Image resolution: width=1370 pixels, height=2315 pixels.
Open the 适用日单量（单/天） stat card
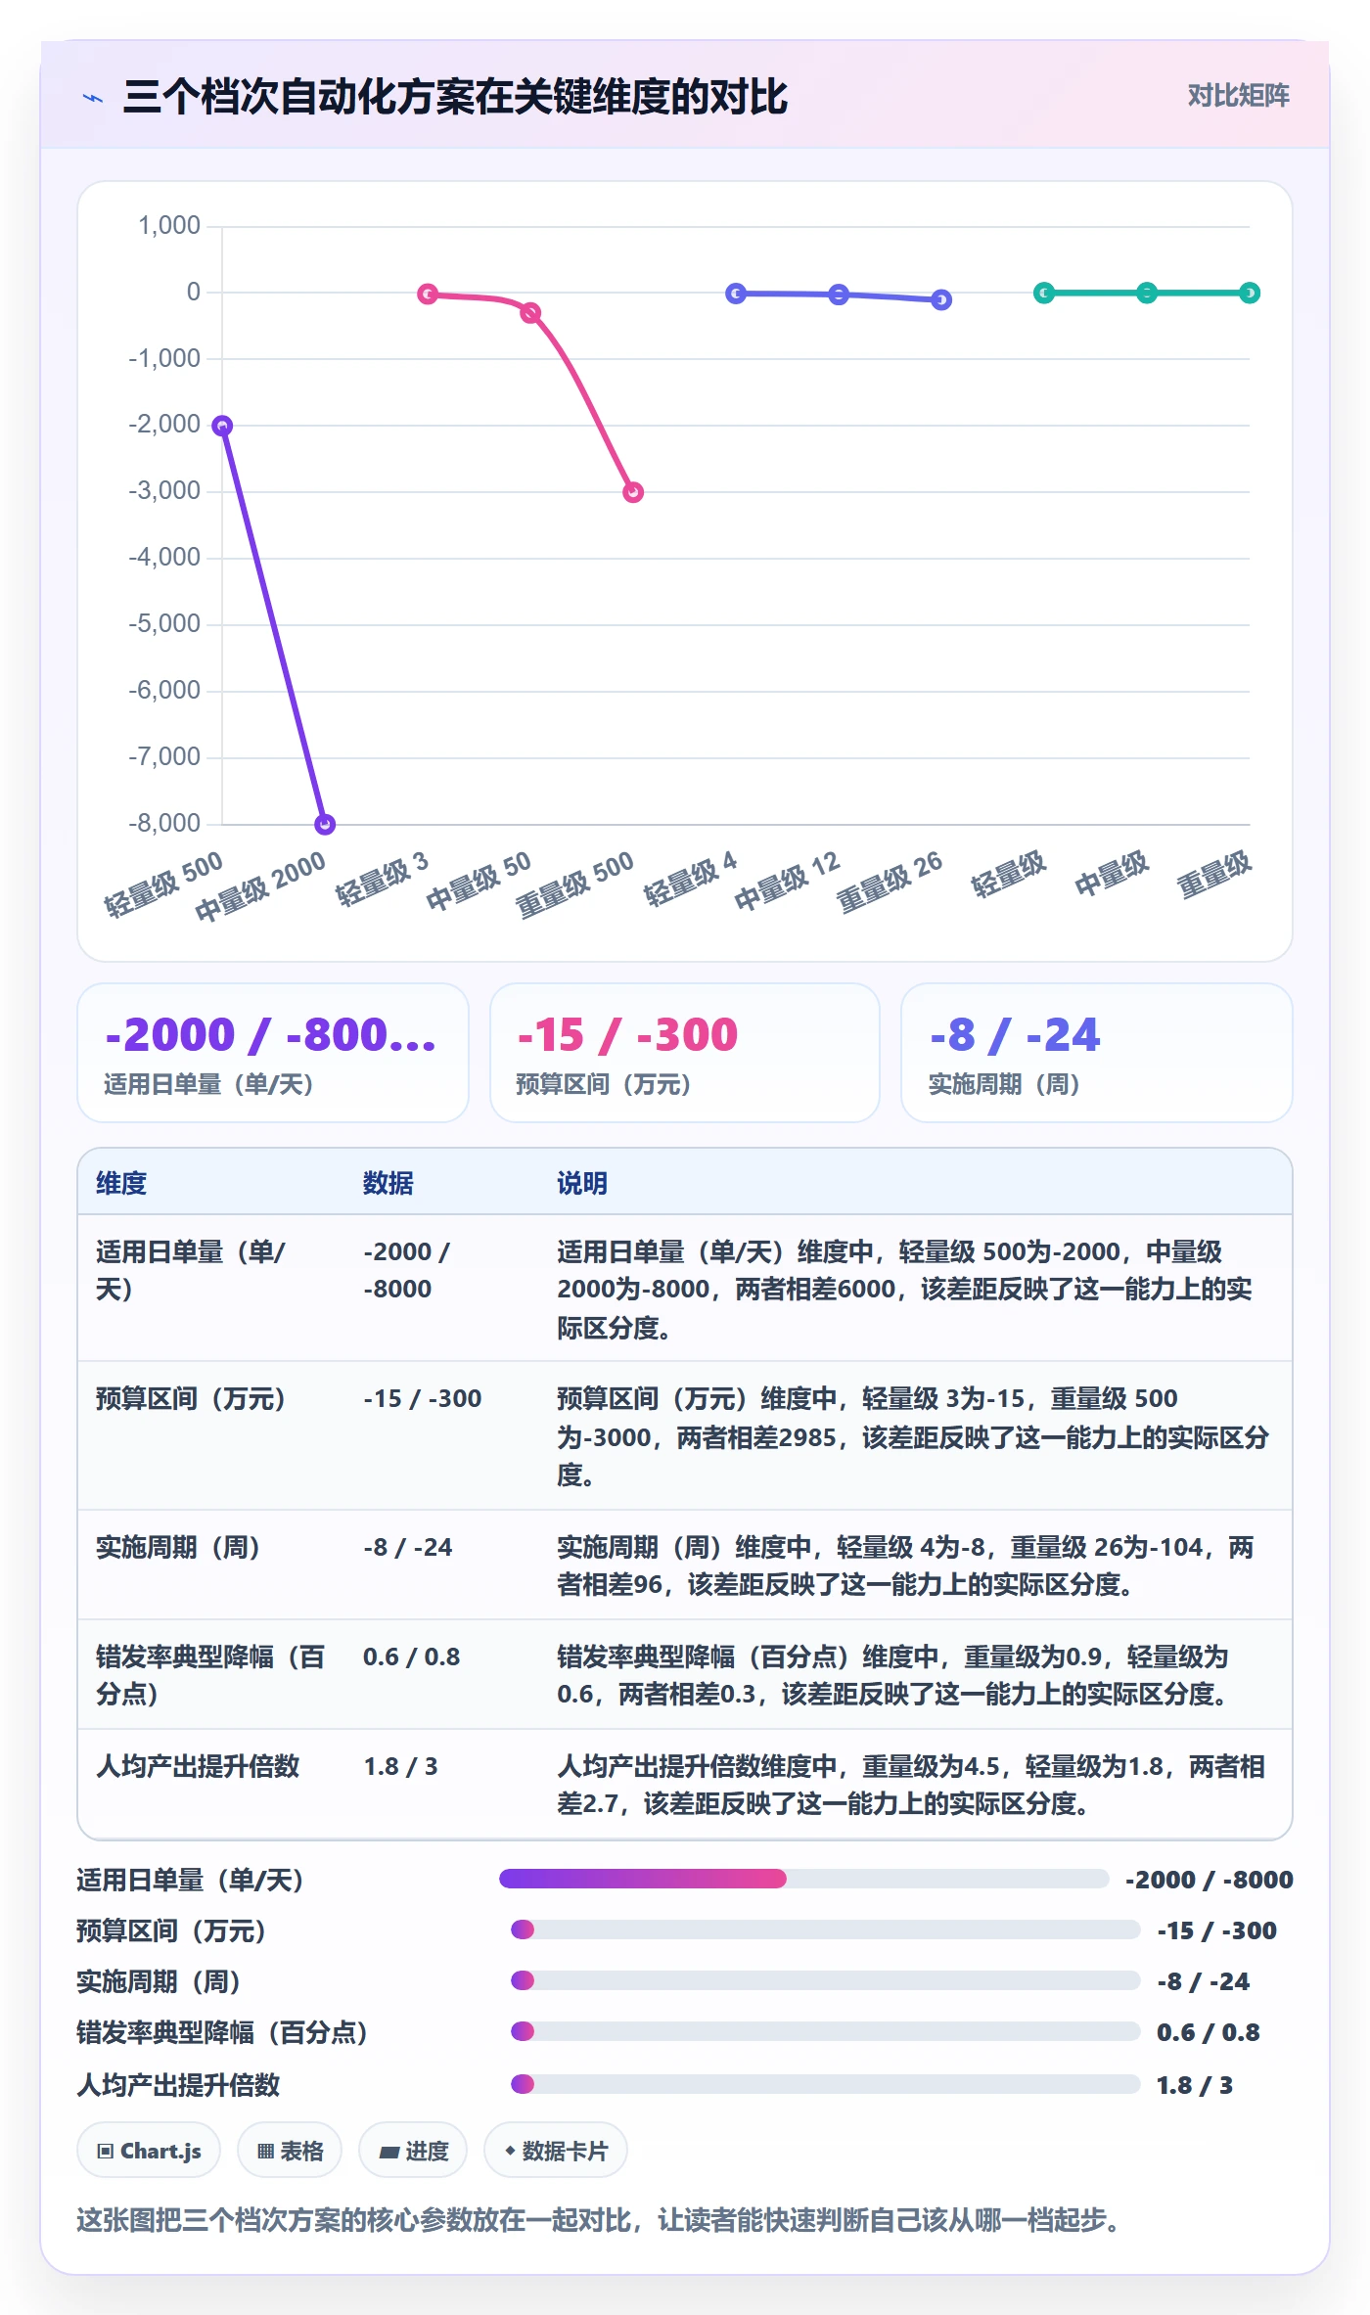(273, 1053)
